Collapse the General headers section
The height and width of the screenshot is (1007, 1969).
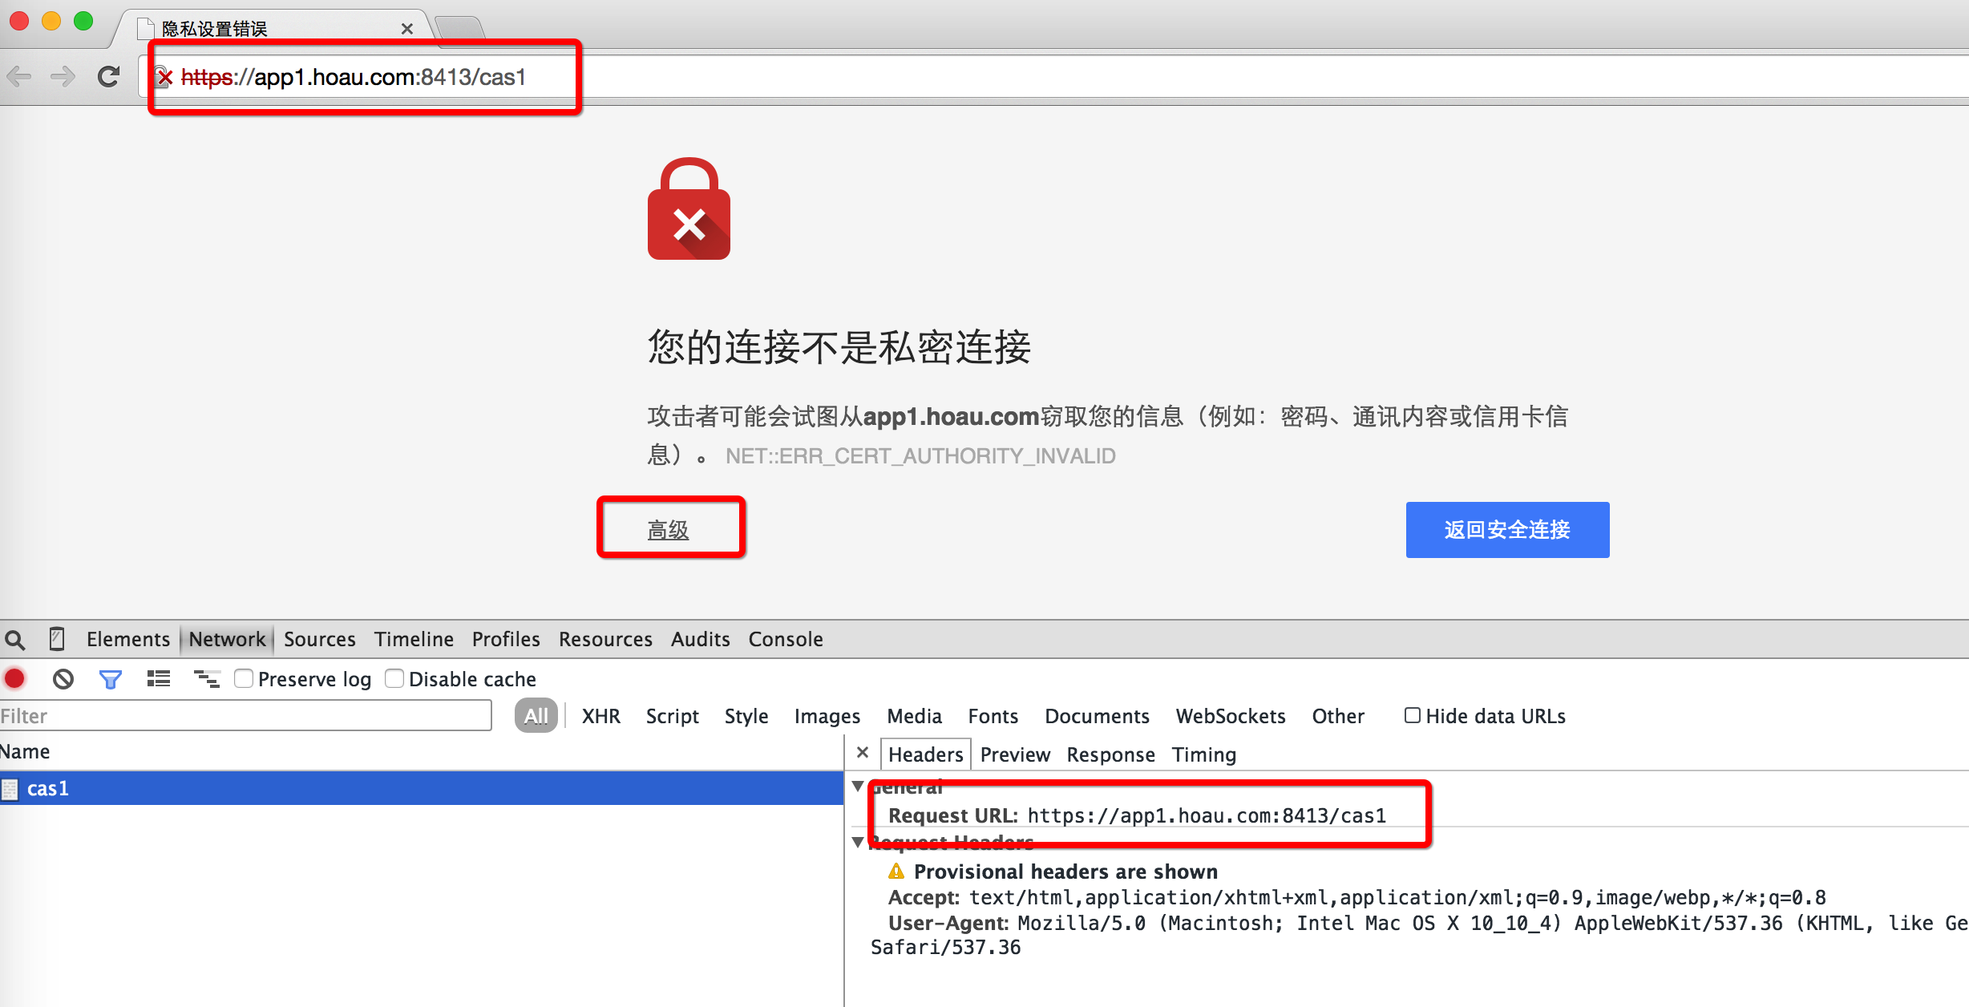click(x=858, y=787)
